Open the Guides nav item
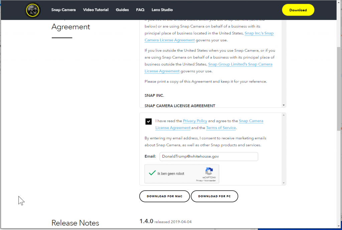This screenshot has width=342, height=230. [x=122, y=10]
